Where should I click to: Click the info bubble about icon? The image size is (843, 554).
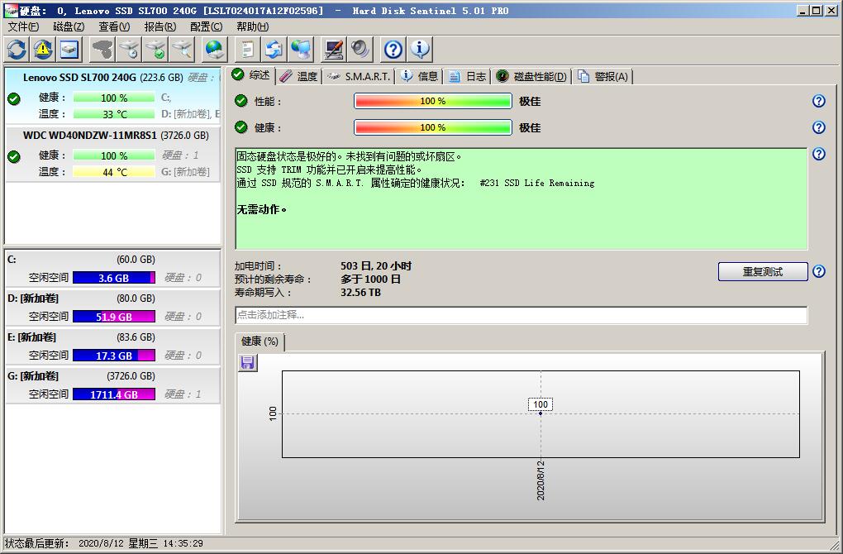[420, 50]
